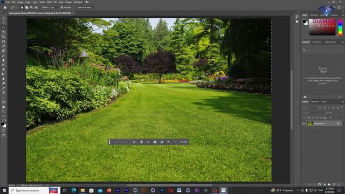Screen dimensions: 345x194
Task: Click the foreground color swatch in the toolbar
Action: pyautogui.click(x=2, y=124)
